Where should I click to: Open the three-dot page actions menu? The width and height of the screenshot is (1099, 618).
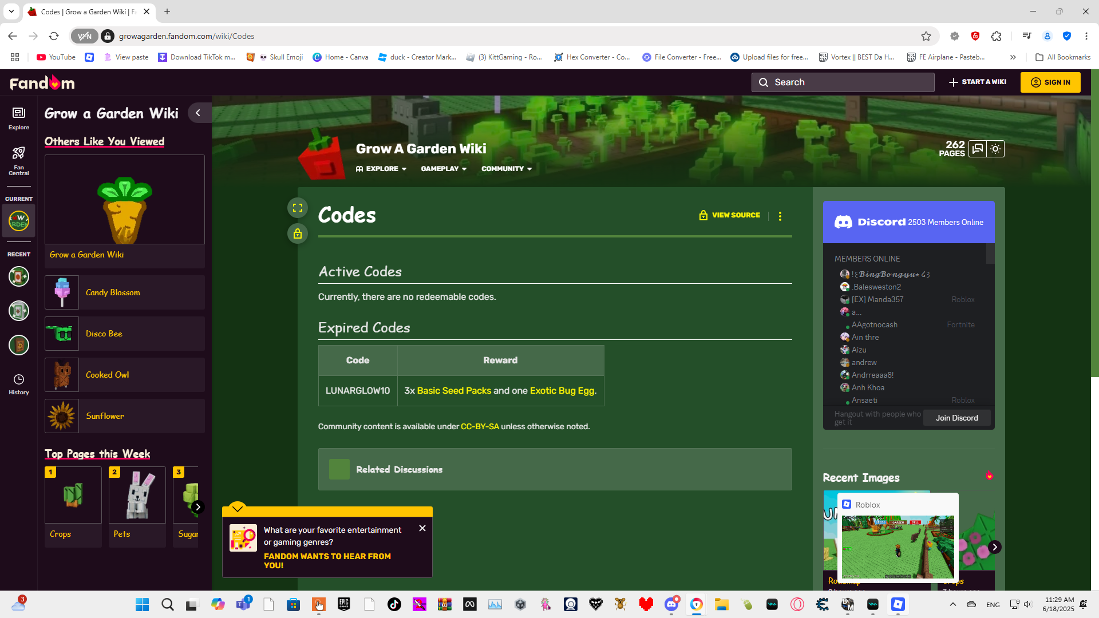[780, 216]
